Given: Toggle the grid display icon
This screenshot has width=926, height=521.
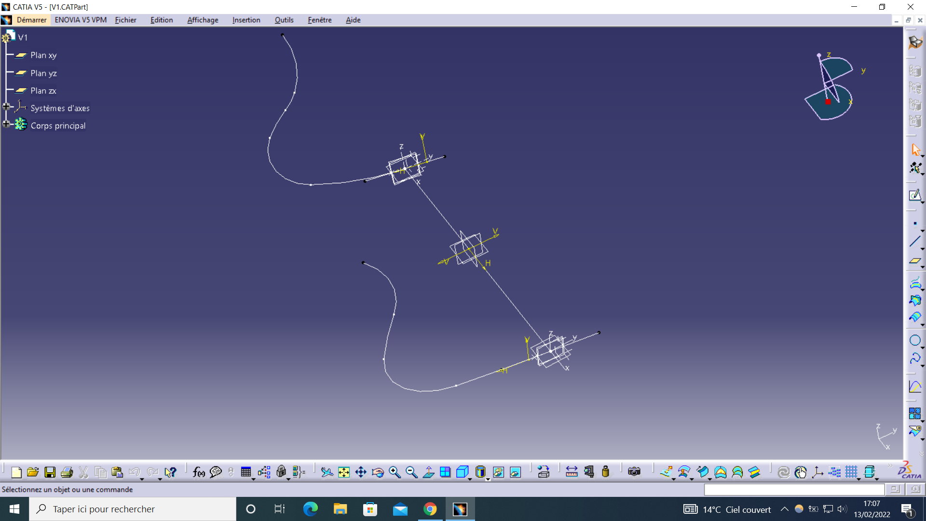Looking at the screenshot, I should pos(851,472).
